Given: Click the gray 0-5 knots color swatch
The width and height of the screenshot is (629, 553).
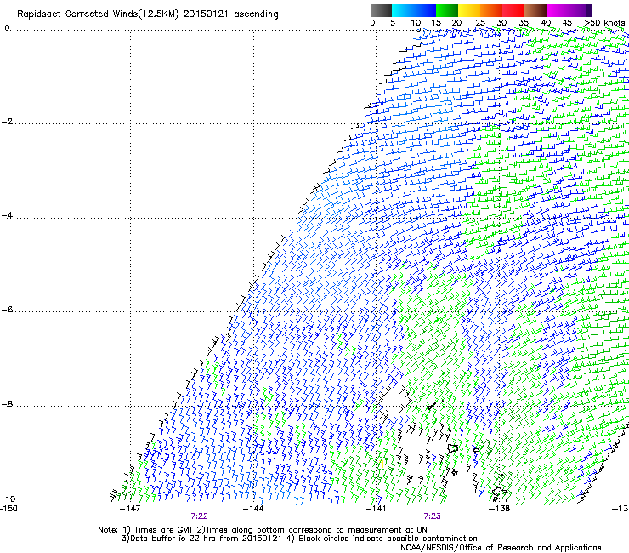Looking at the screenshot, I should (381, 10).
